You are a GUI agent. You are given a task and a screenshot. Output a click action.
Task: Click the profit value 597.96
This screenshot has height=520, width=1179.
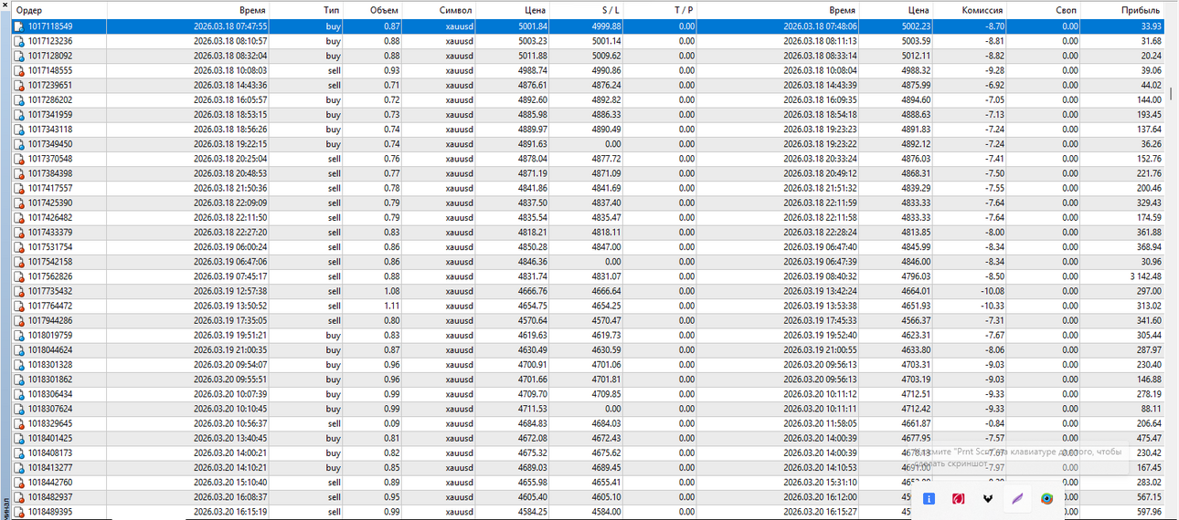pyautogui.click(x=1148, y=512)
